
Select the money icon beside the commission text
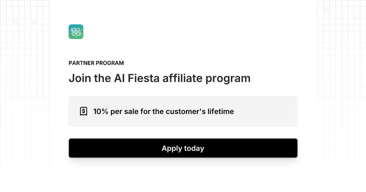tap(84, 111)
